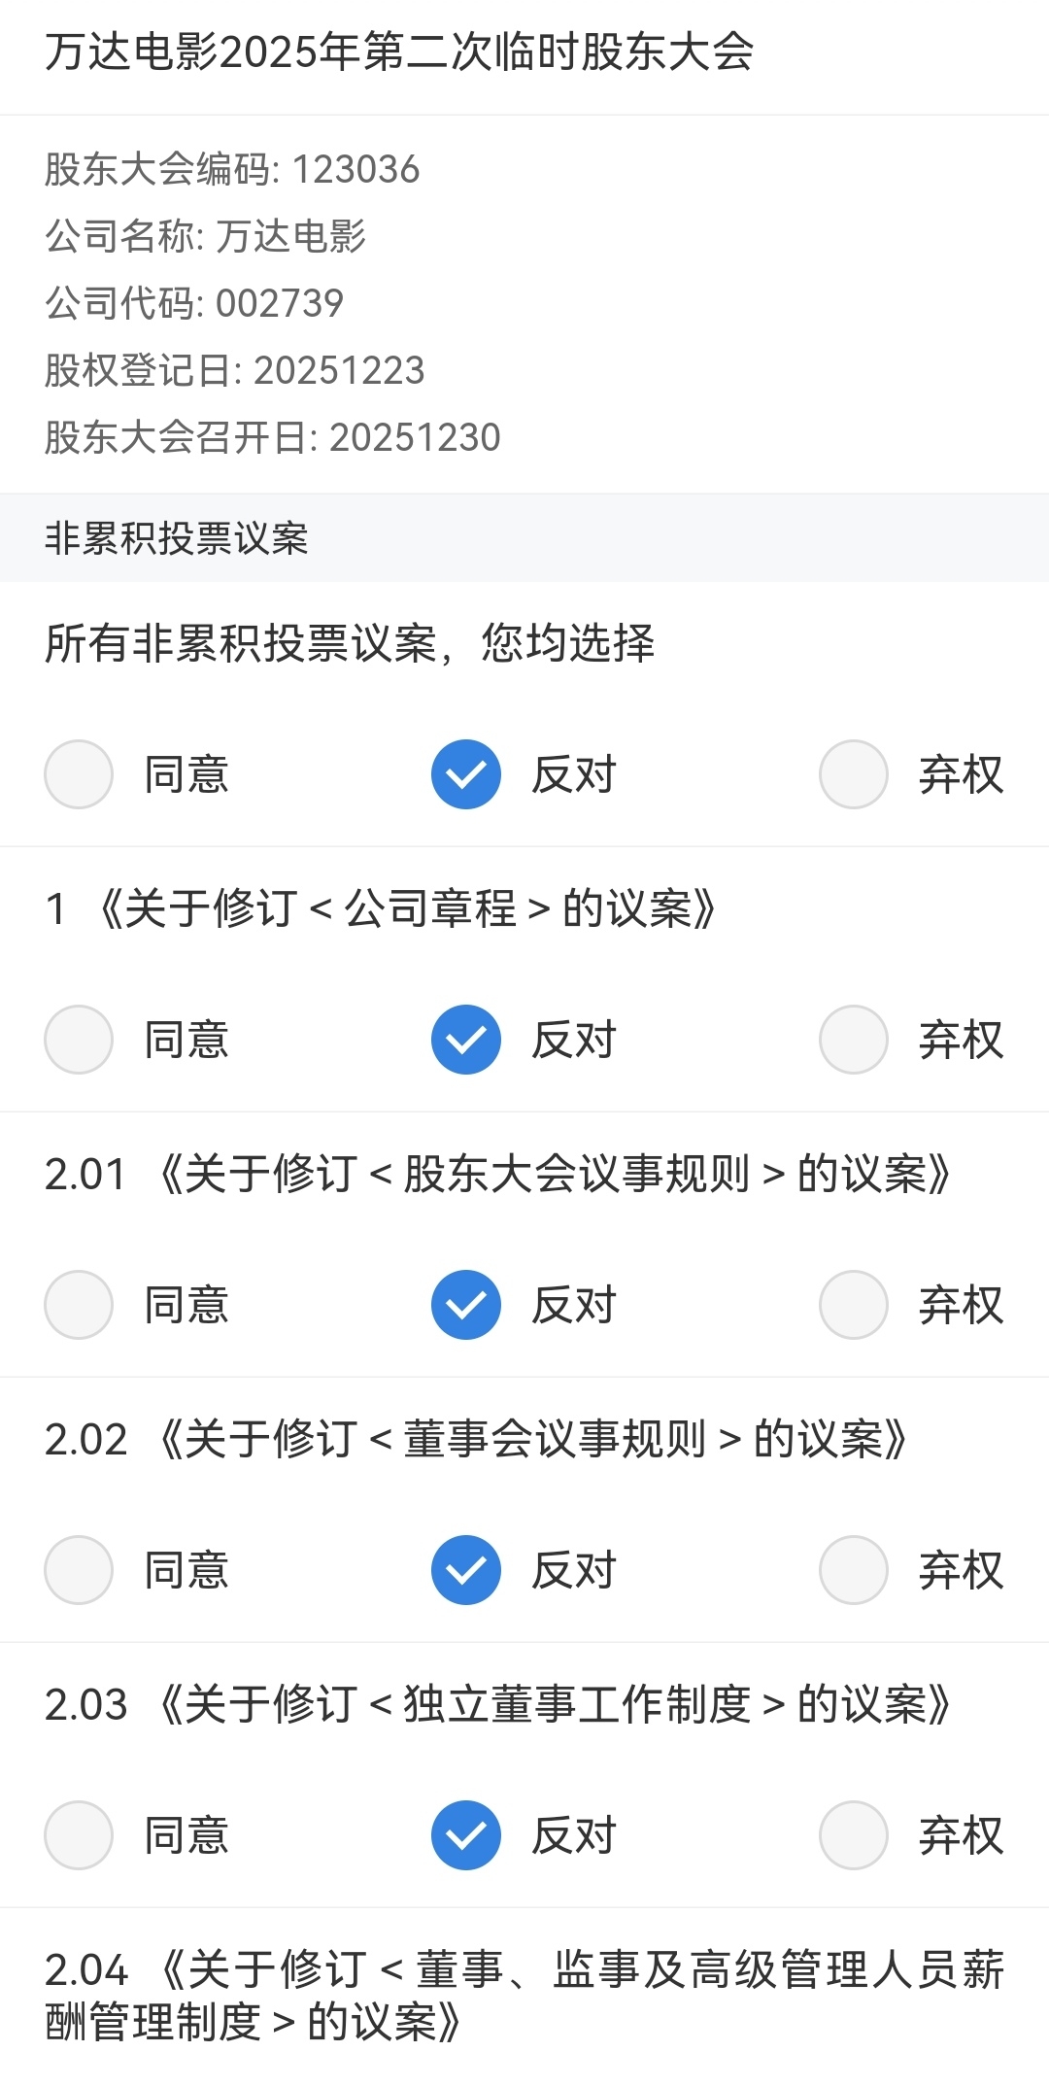This screenshot has width=1049, height=2086.
Task: Choose 同意 for proposal 1 公司章程
Action: (x=79, y=1040)
